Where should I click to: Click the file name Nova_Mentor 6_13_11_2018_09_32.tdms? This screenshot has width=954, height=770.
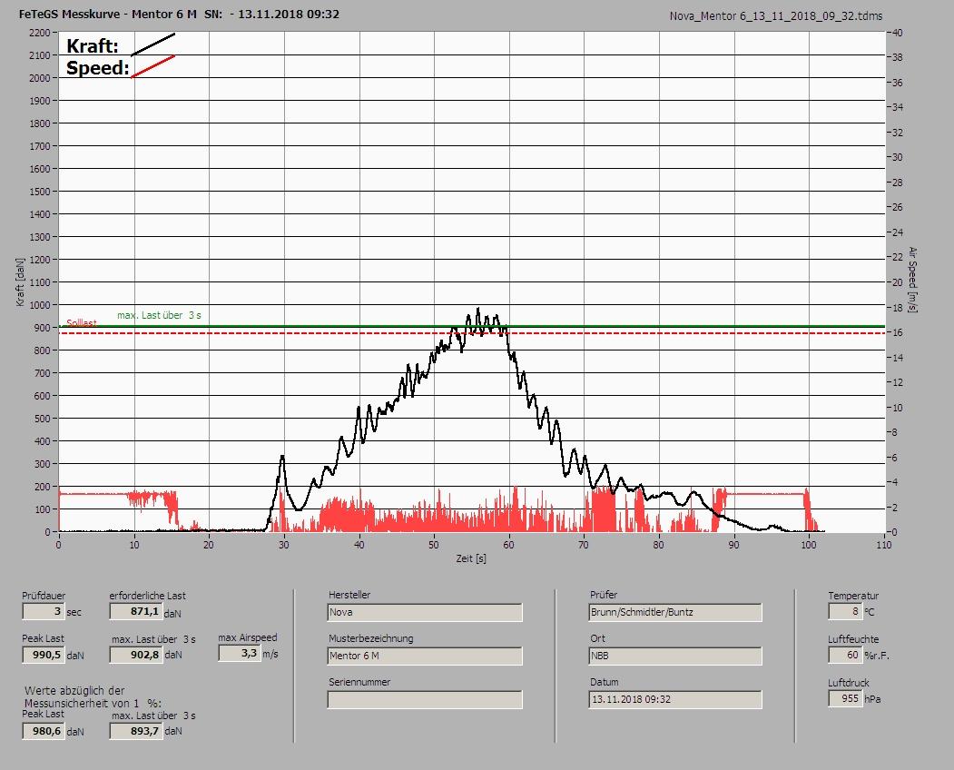pos(776,16)
